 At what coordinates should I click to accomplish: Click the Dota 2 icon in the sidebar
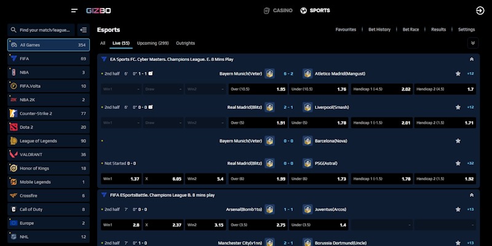14,127
